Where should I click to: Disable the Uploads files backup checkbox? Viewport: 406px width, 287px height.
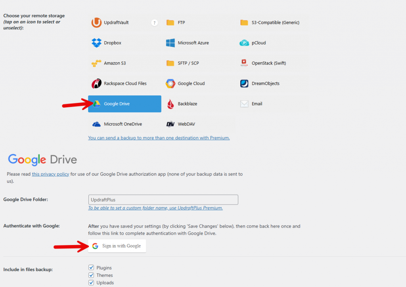click(91, 282)
